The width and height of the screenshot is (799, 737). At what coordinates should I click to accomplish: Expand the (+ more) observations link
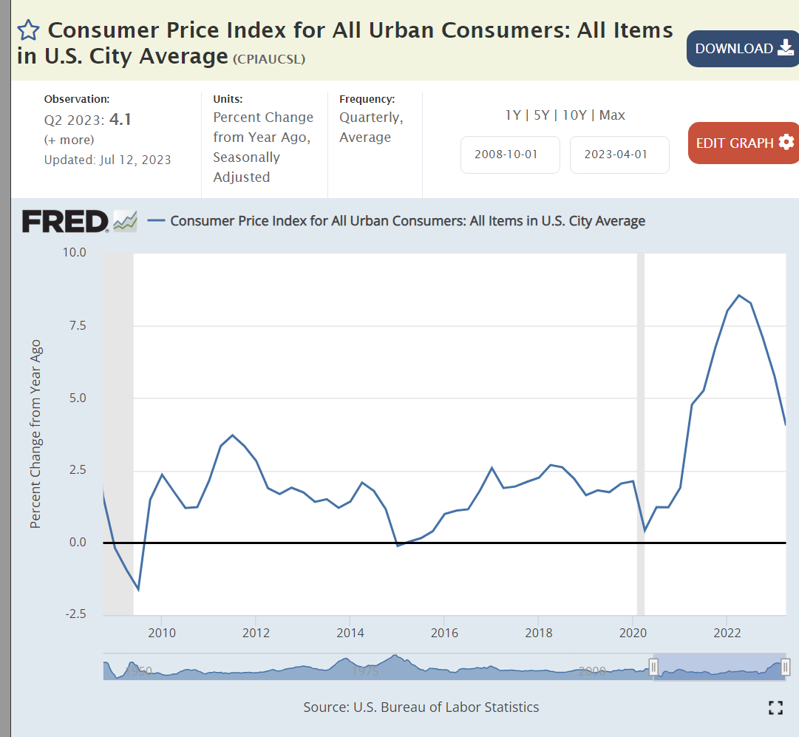tap(69, 140)
